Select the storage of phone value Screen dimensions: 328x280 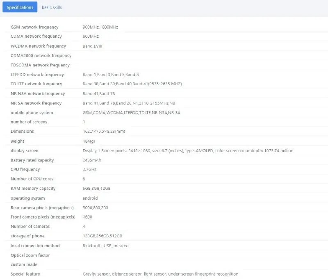[102, 236]
